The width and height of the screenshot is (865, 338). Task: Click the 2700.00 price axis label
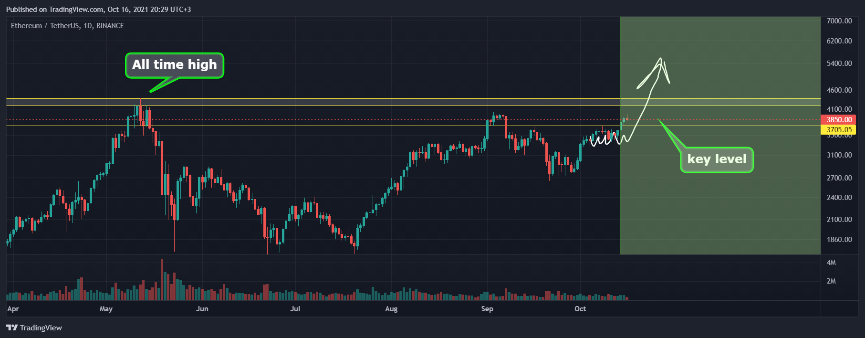click(x=839, y=178)
